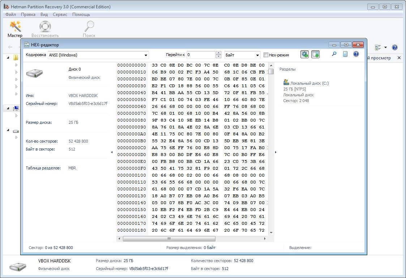
Task: Click the Размер выделения: 0 байт status
Action: pyautogui.click(x=191, y=248)
